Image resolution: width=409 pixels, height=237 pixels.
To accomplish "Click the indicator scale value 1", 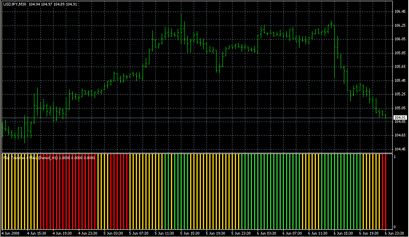I will click(395, 156).
